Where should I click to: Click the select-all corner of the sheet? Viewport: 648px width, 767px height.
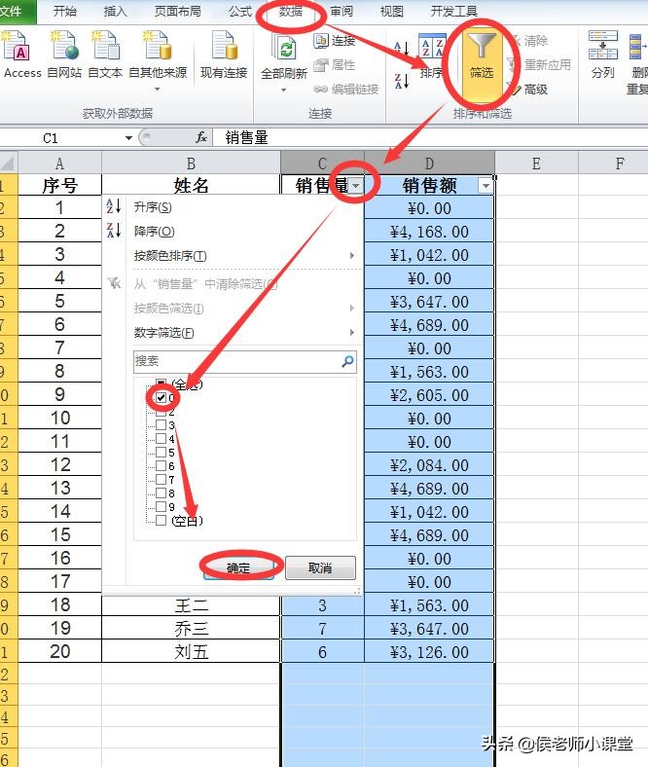point(9,163)
